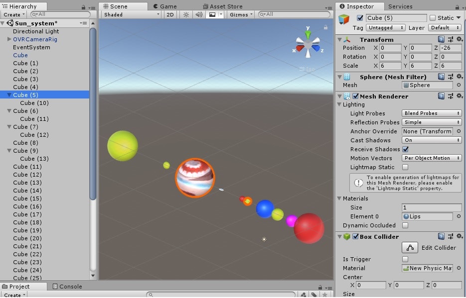Toggle Inspector panel lock icon
466x298 pixels.
pos(457,7)
